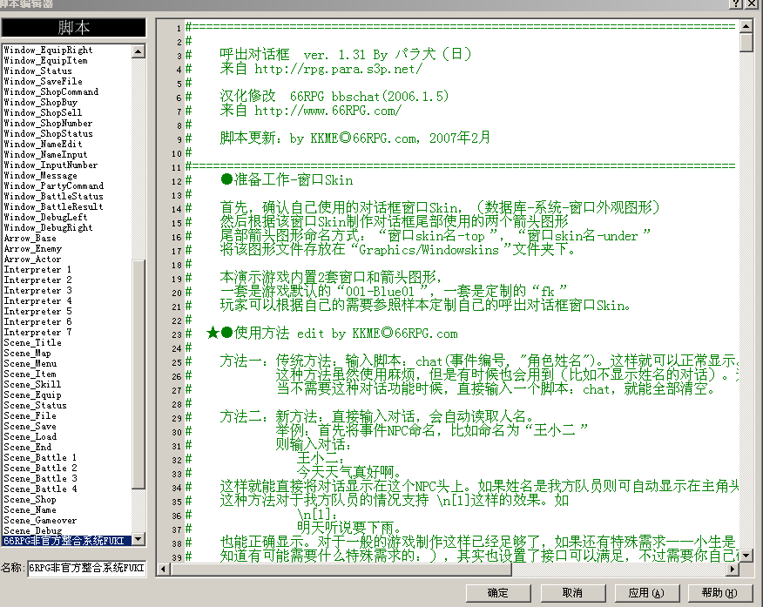The width and height of the screenshot is (763, 607).
Task: Select Scene_Shop script
Action: pyautogui.click(x=30, y=499)
